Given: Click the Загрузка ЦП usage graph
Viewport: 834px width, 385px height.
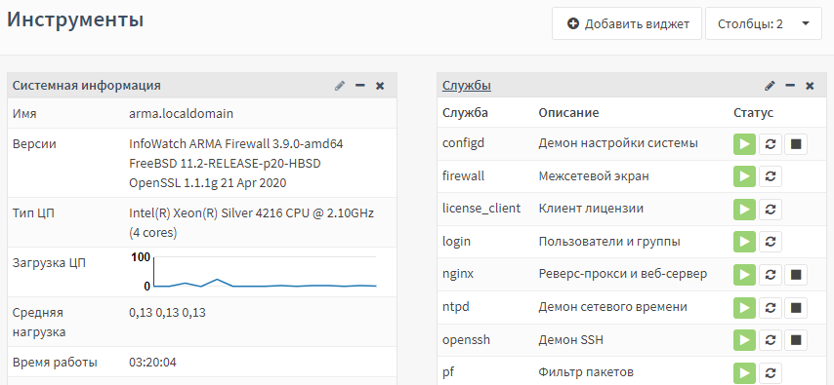Looking at the screenshot, I should [254, 272].
